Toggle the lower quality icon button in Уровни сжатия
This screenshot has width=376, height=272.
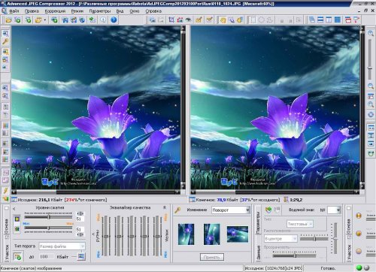pos(17,228)
